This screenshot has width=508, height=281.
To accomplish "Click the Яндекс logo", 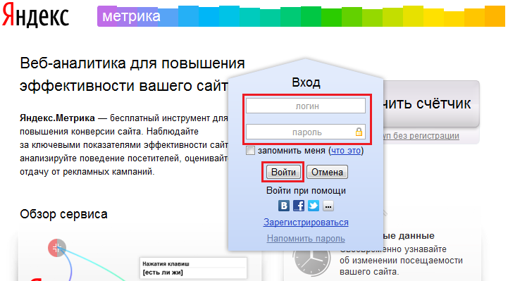I will click(x=35, y=15).
